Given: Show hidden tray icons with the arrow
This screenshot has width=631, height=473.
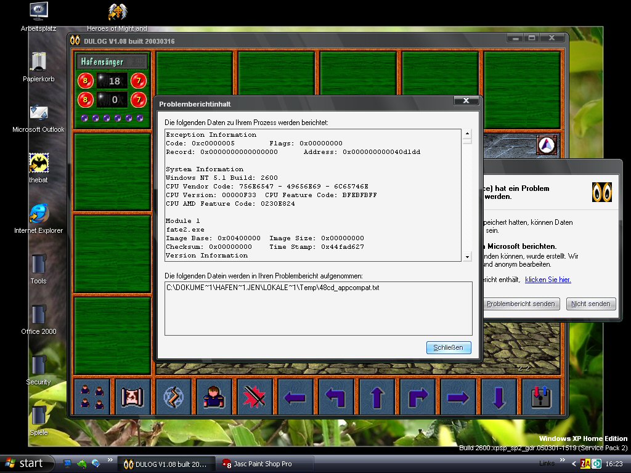Looking at the screenshot, I should click(574, 464).
